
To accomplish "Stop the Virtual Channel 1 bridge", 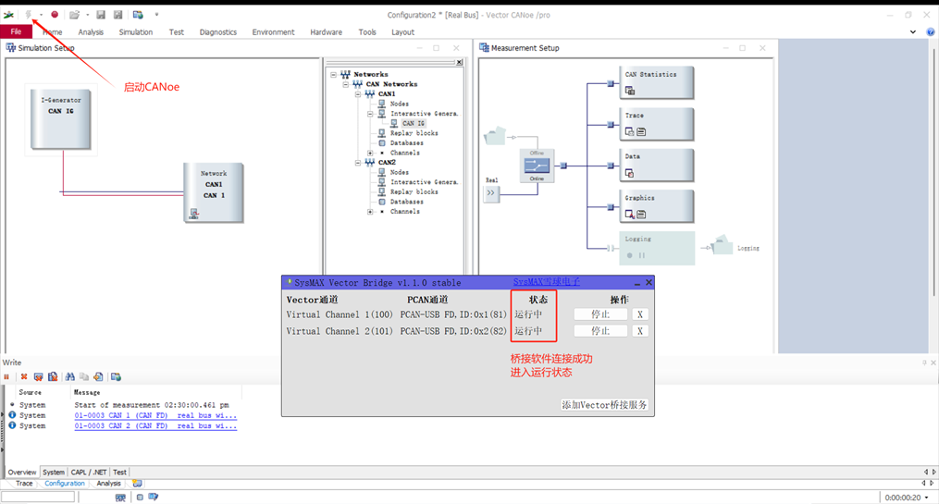I will [x=600, y=314].
